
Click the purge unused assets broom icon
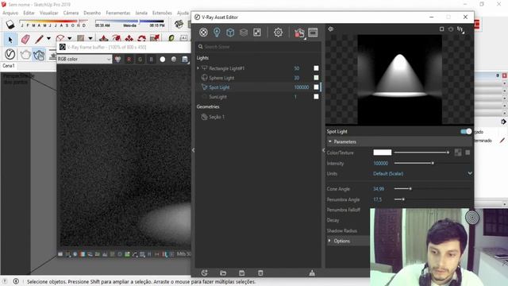(312, 272)
